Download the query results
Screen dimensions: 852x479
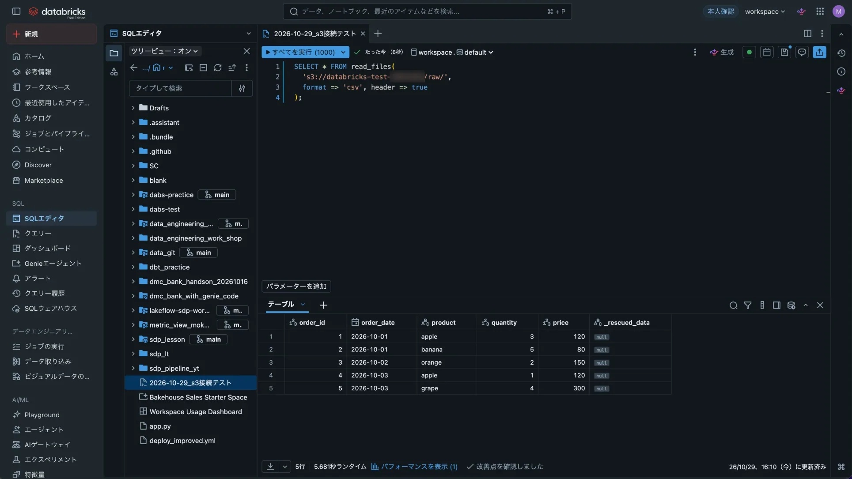tap(270, 467)
